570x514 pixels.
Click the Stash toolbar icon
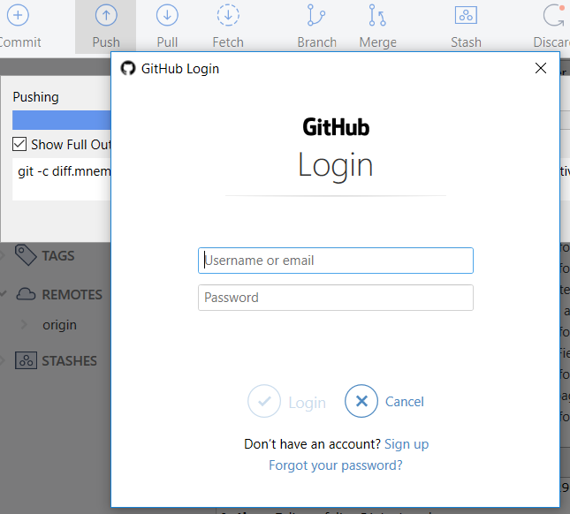point(466,15)
